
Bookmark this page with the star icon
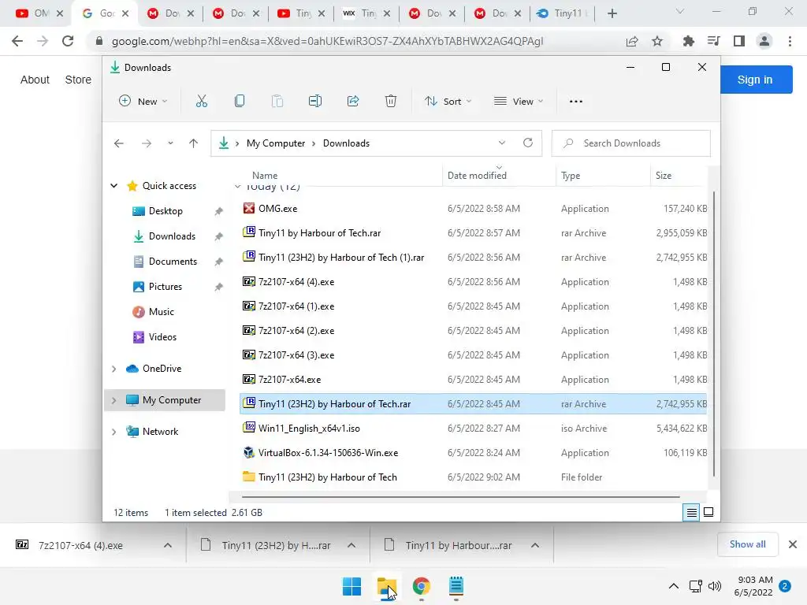coord(657,41)
